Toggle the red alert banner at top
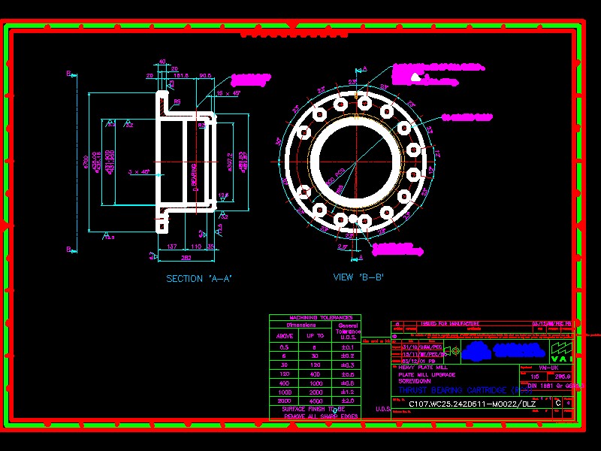 pos(300,34)
